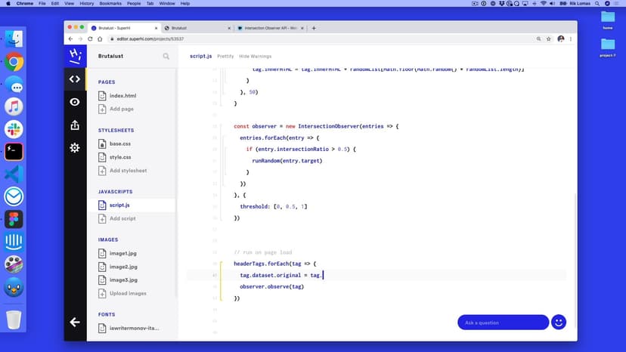
Task: Select image2.jpg in images list
Action: coord(123,267)
